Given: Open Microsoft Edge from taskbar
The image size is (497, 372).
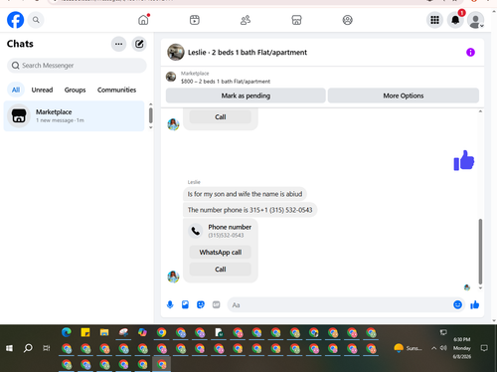Looking at the screenshot, I should pos(67,332).
